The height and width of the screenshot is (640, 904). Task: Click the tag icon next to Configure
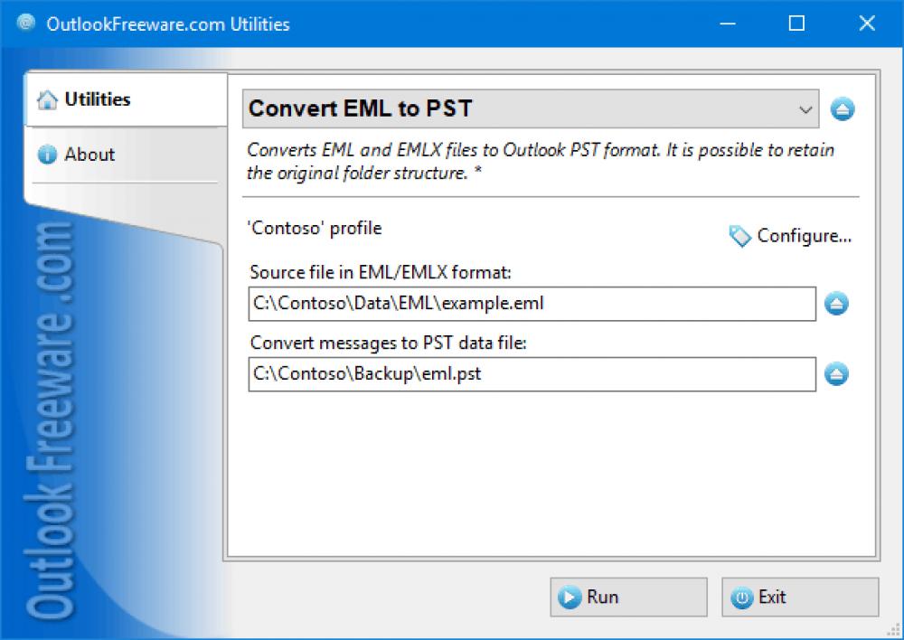click(x=739, y=236)
